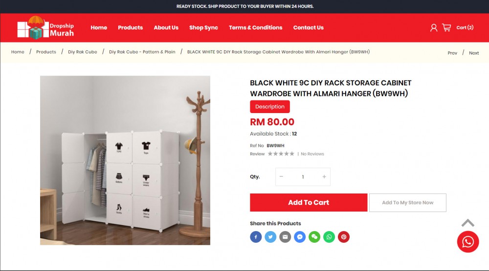Image resolution: width=489 pixels, height=271 pixels.
Task: Click Add To My Store Now
Action: [x=408, y=203]
